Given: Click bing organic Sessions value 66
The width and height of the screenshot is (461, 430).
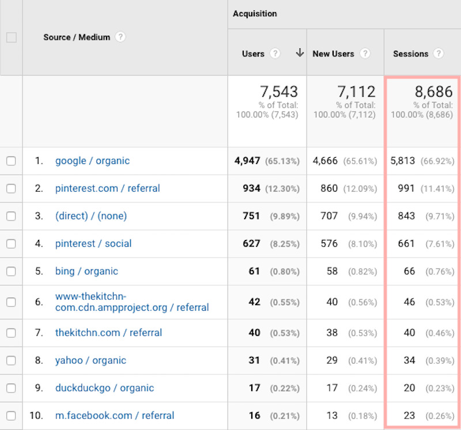Looking at the screenshot, I should coord(409,271).
